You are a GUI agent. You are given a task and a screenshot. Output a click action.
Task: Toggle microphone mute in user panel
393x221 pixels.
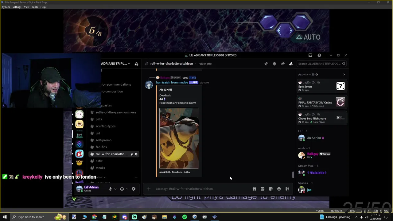(110, 189)
